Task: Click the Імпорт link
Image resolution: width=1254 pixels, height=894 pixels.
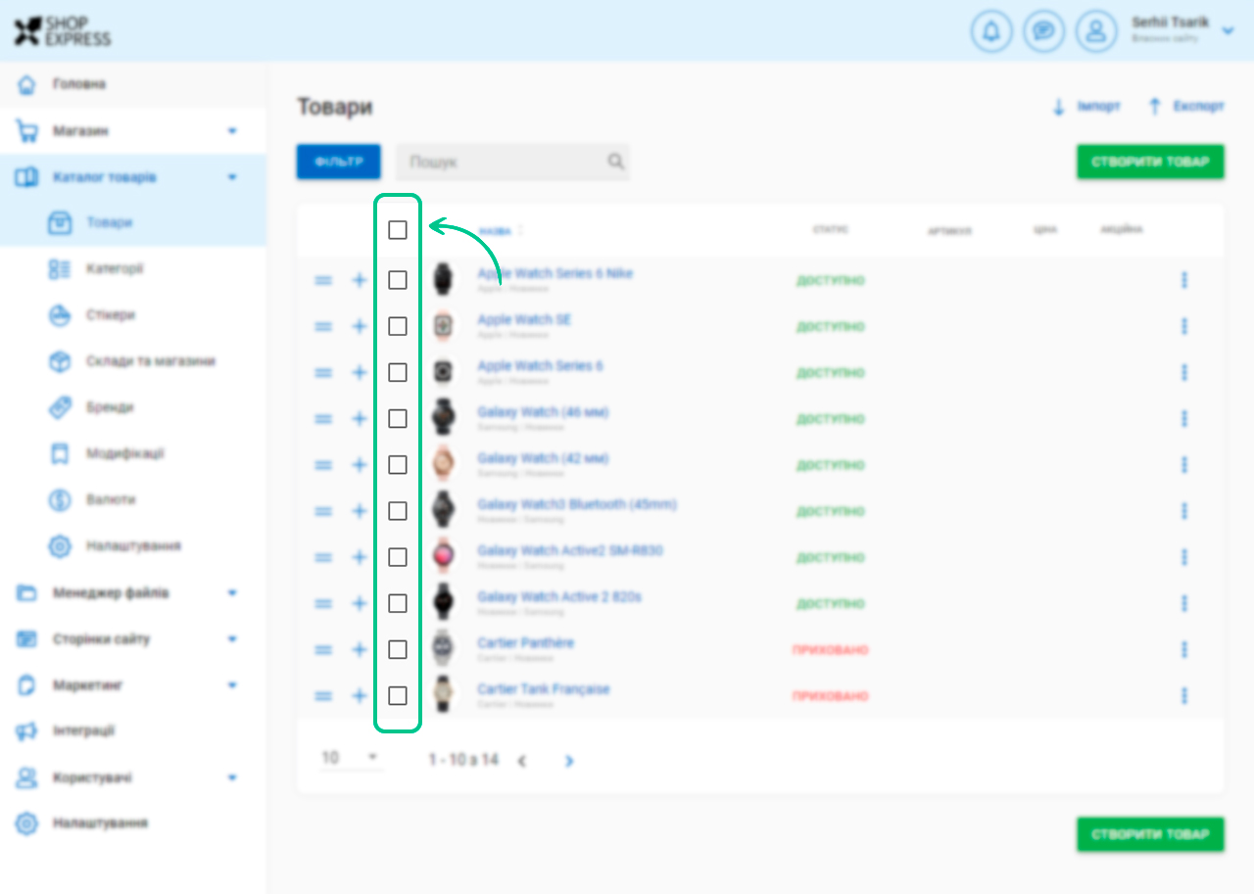Action: 1085,107
